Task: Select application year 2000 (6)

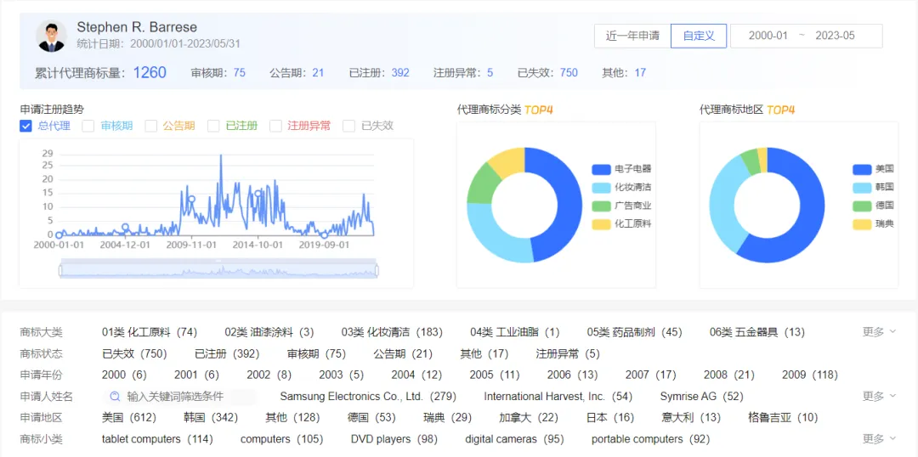Action: [124, 375]
